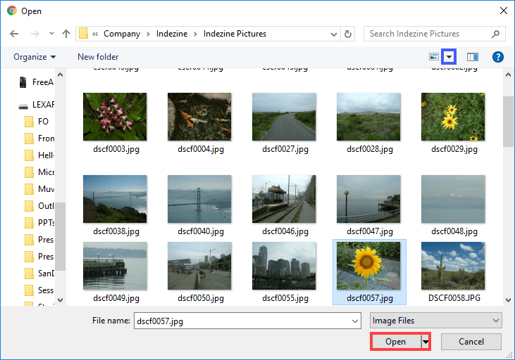
Task: Select the dscf0055.jpg skyline thumbnail
Action: click(x=284, y=266)
